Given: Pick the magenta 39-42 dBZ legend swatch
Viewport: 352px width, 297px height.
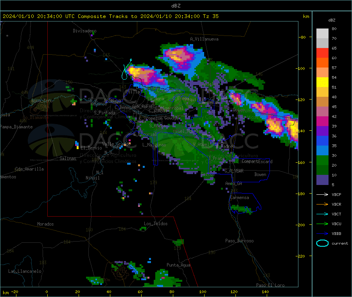Looking at the screenshot, I should pos(322,121).
